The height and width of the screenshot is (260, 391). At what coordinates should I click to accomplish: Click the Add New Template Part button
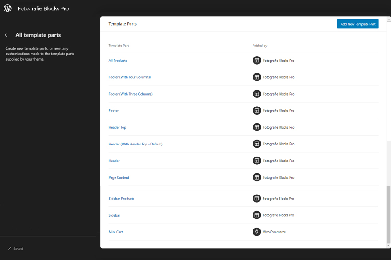(x=357, y=24)
